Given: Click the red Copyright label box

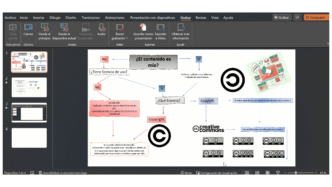Looking at the screenshot, I should click(x=156, y=119).
